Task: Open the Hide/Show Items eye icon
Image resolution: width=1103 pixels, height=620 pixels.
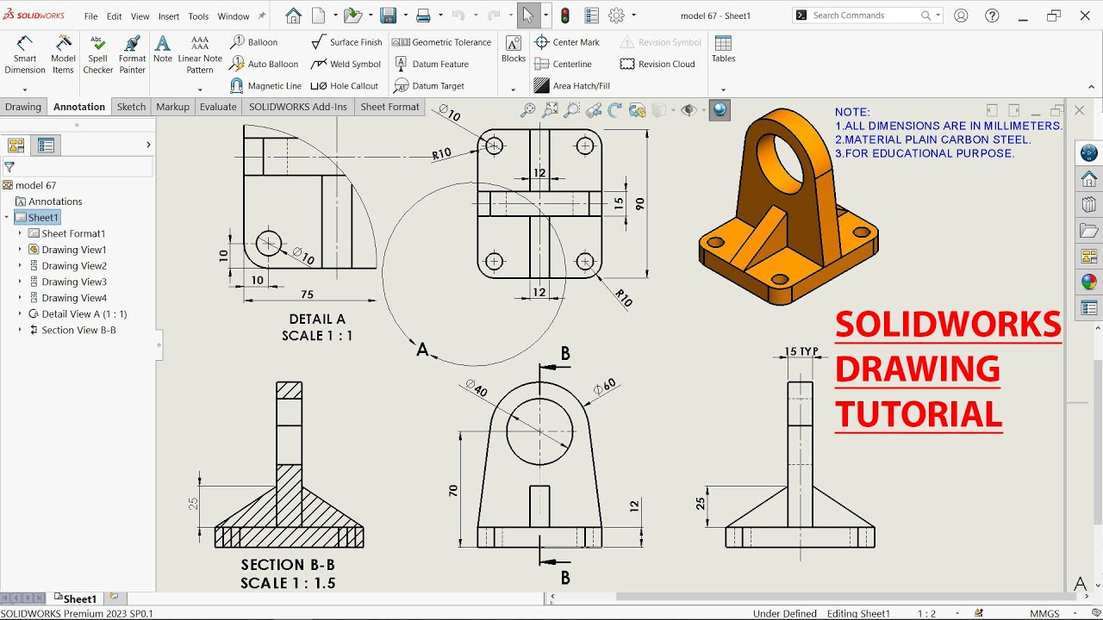Action: 688,110
